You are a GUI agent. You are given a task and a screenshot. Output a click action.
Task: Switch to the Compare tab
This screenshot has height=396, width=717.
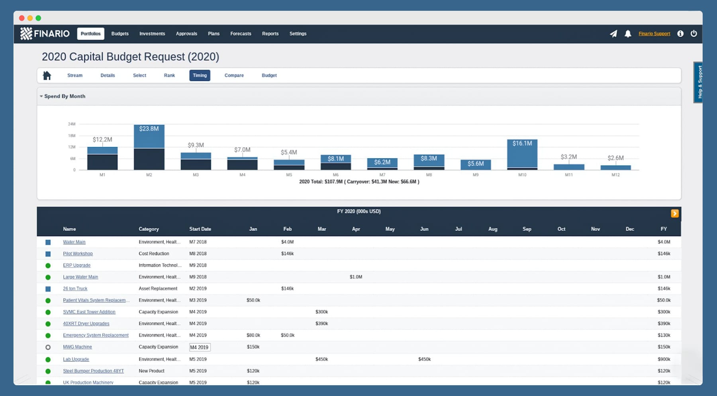click(x=234, y=75)
